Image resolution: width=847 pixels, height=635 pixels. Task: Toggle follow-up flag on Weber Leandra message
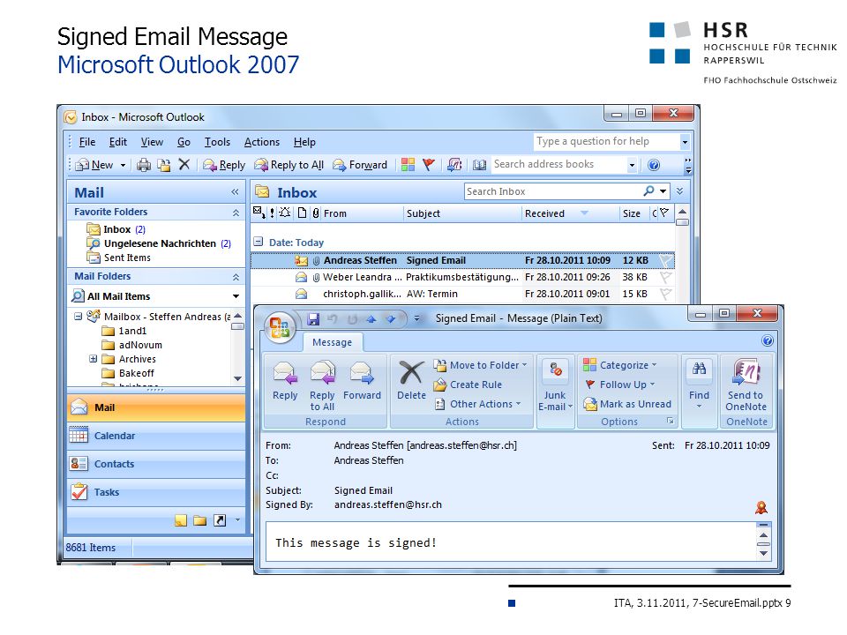pyautogui.click(x=666, y=277)
